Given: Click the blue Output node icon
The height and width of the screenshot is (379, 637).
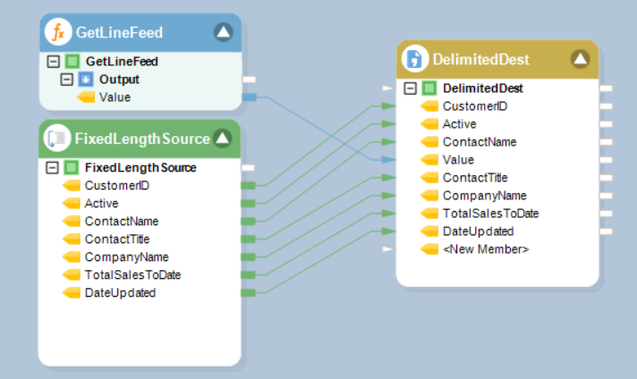Looking at the screenshot, I should point(88,80).
